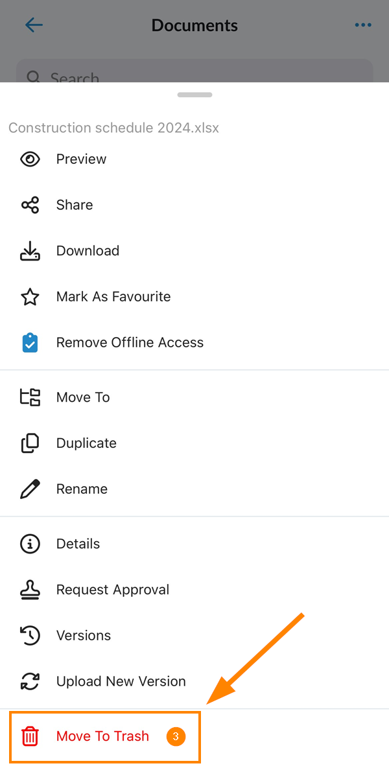Image resolution: width=389 pixels, height=768 pixels.
Task: Tap the blue clipboard offline access icon
Action: pos(30,342)
